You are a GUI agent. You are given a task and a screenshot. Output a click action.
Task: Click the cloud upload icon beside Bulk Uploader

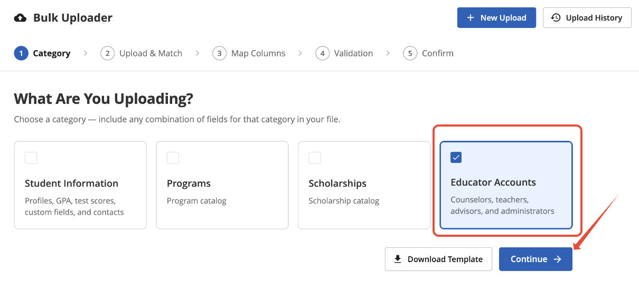[x=20, y=18]
